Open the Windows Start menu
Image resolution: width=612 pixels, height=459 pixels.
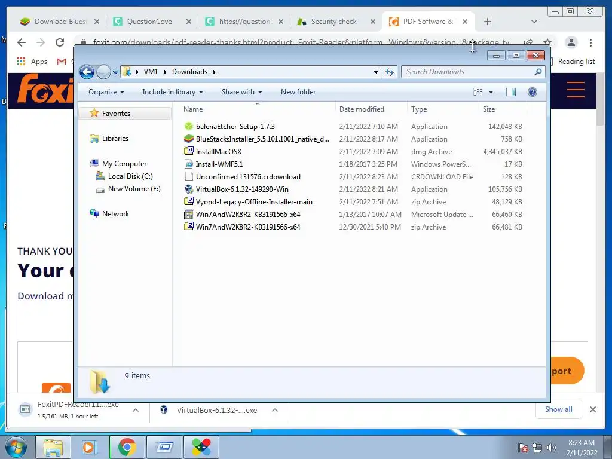coord(15,447)
